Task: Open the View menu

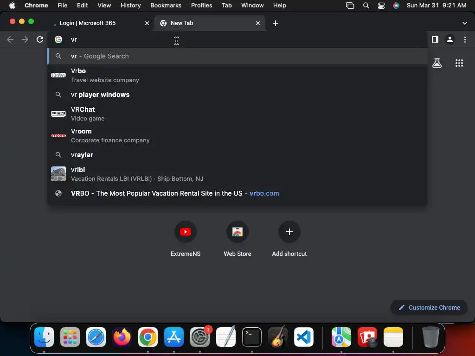Action: click(104, 5)
